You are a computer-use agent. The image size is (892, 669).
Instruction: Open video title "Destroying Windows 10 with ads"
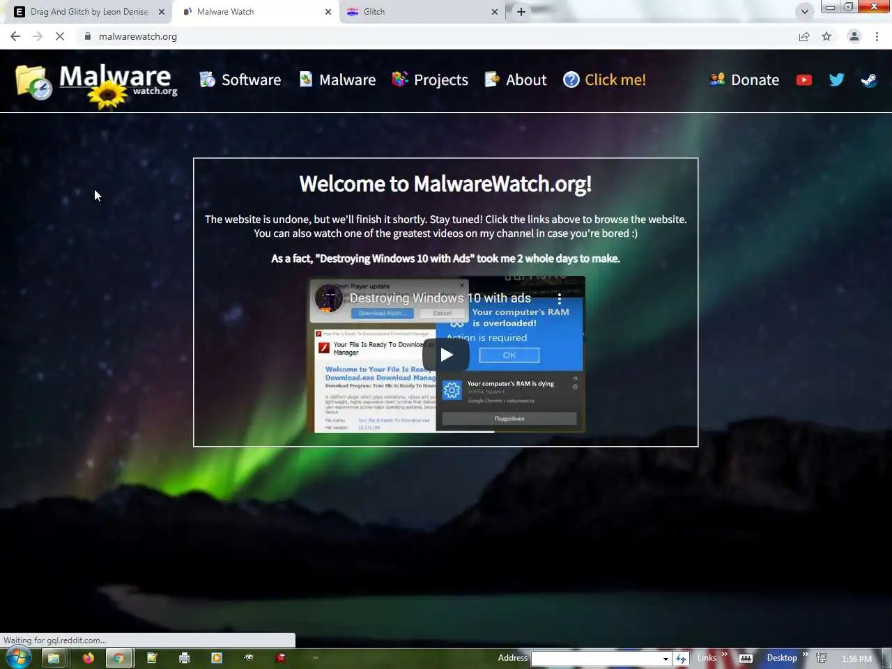(x=440, y=298)
